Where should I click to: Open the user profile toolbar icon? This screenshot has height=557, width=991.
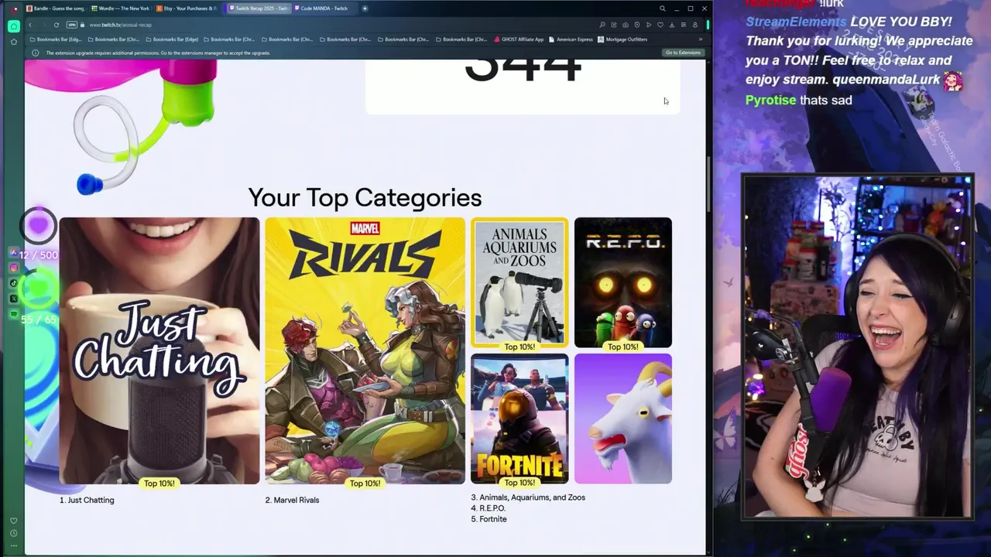click(x=695, y=25)
